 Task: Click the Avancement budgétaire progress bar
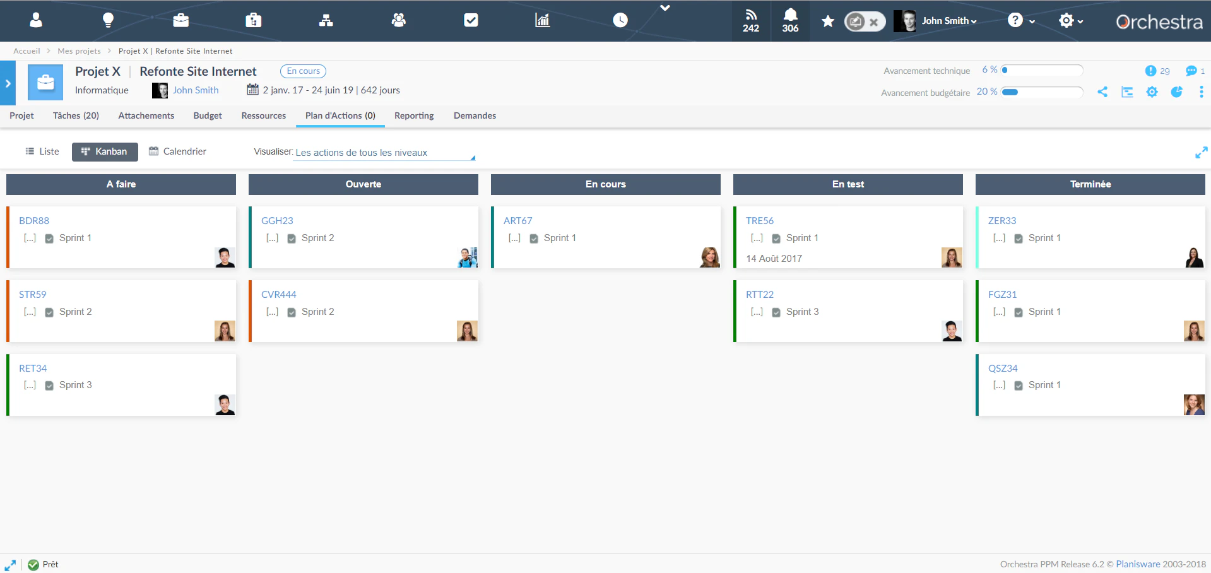1042,92
